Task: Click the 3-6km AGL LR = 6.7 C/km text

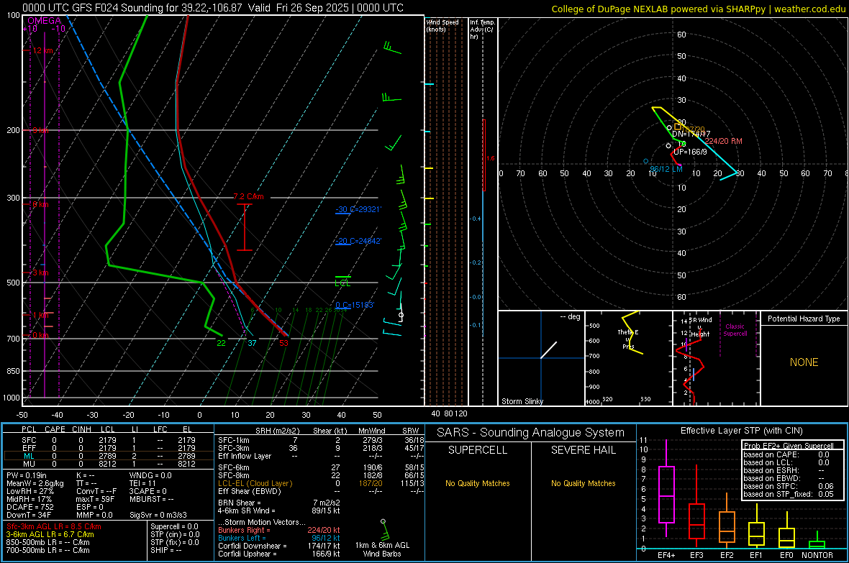Action: click(x=50, y=534)
